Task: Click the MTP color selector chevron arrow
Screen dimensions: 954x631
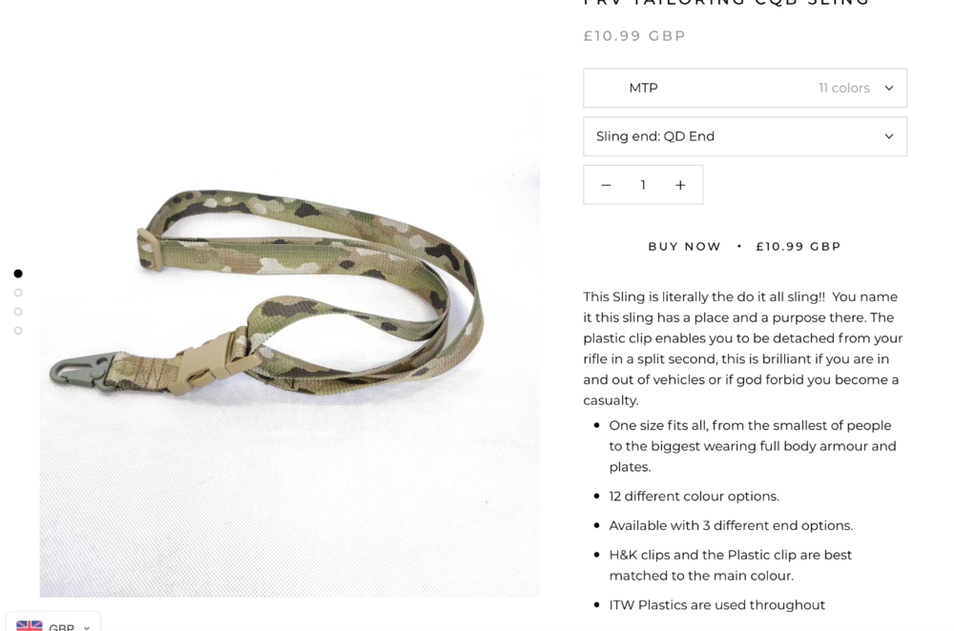Action: [889, 88]
